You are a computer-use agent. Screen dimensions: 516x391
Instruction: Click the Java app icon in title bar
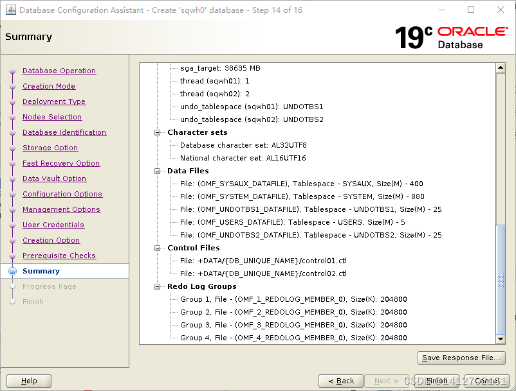pos(11,10)
